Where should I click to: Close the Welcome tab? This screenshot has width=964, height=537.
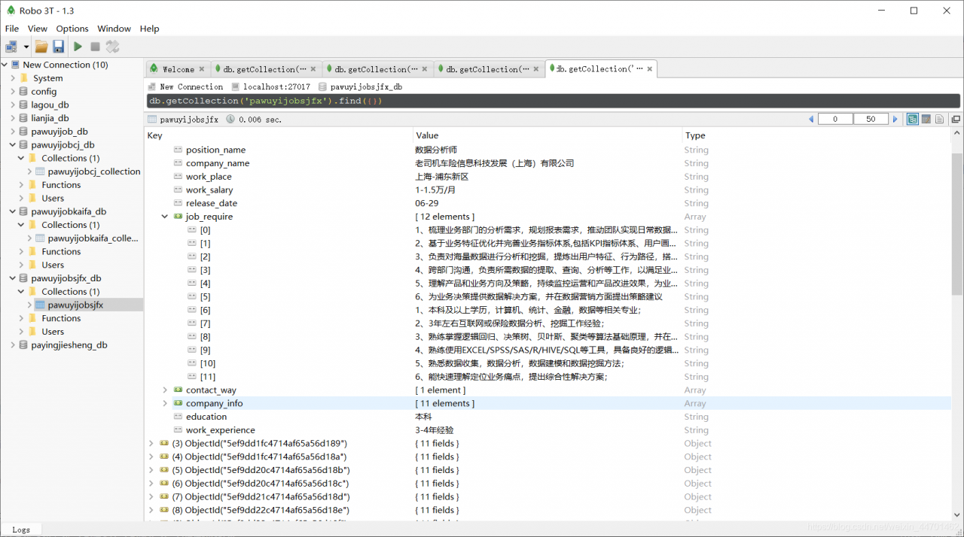point(202,69)
